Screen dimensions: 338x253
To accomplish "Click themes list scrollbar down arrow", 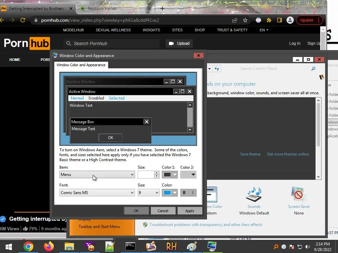I will [x=319, y=177].
